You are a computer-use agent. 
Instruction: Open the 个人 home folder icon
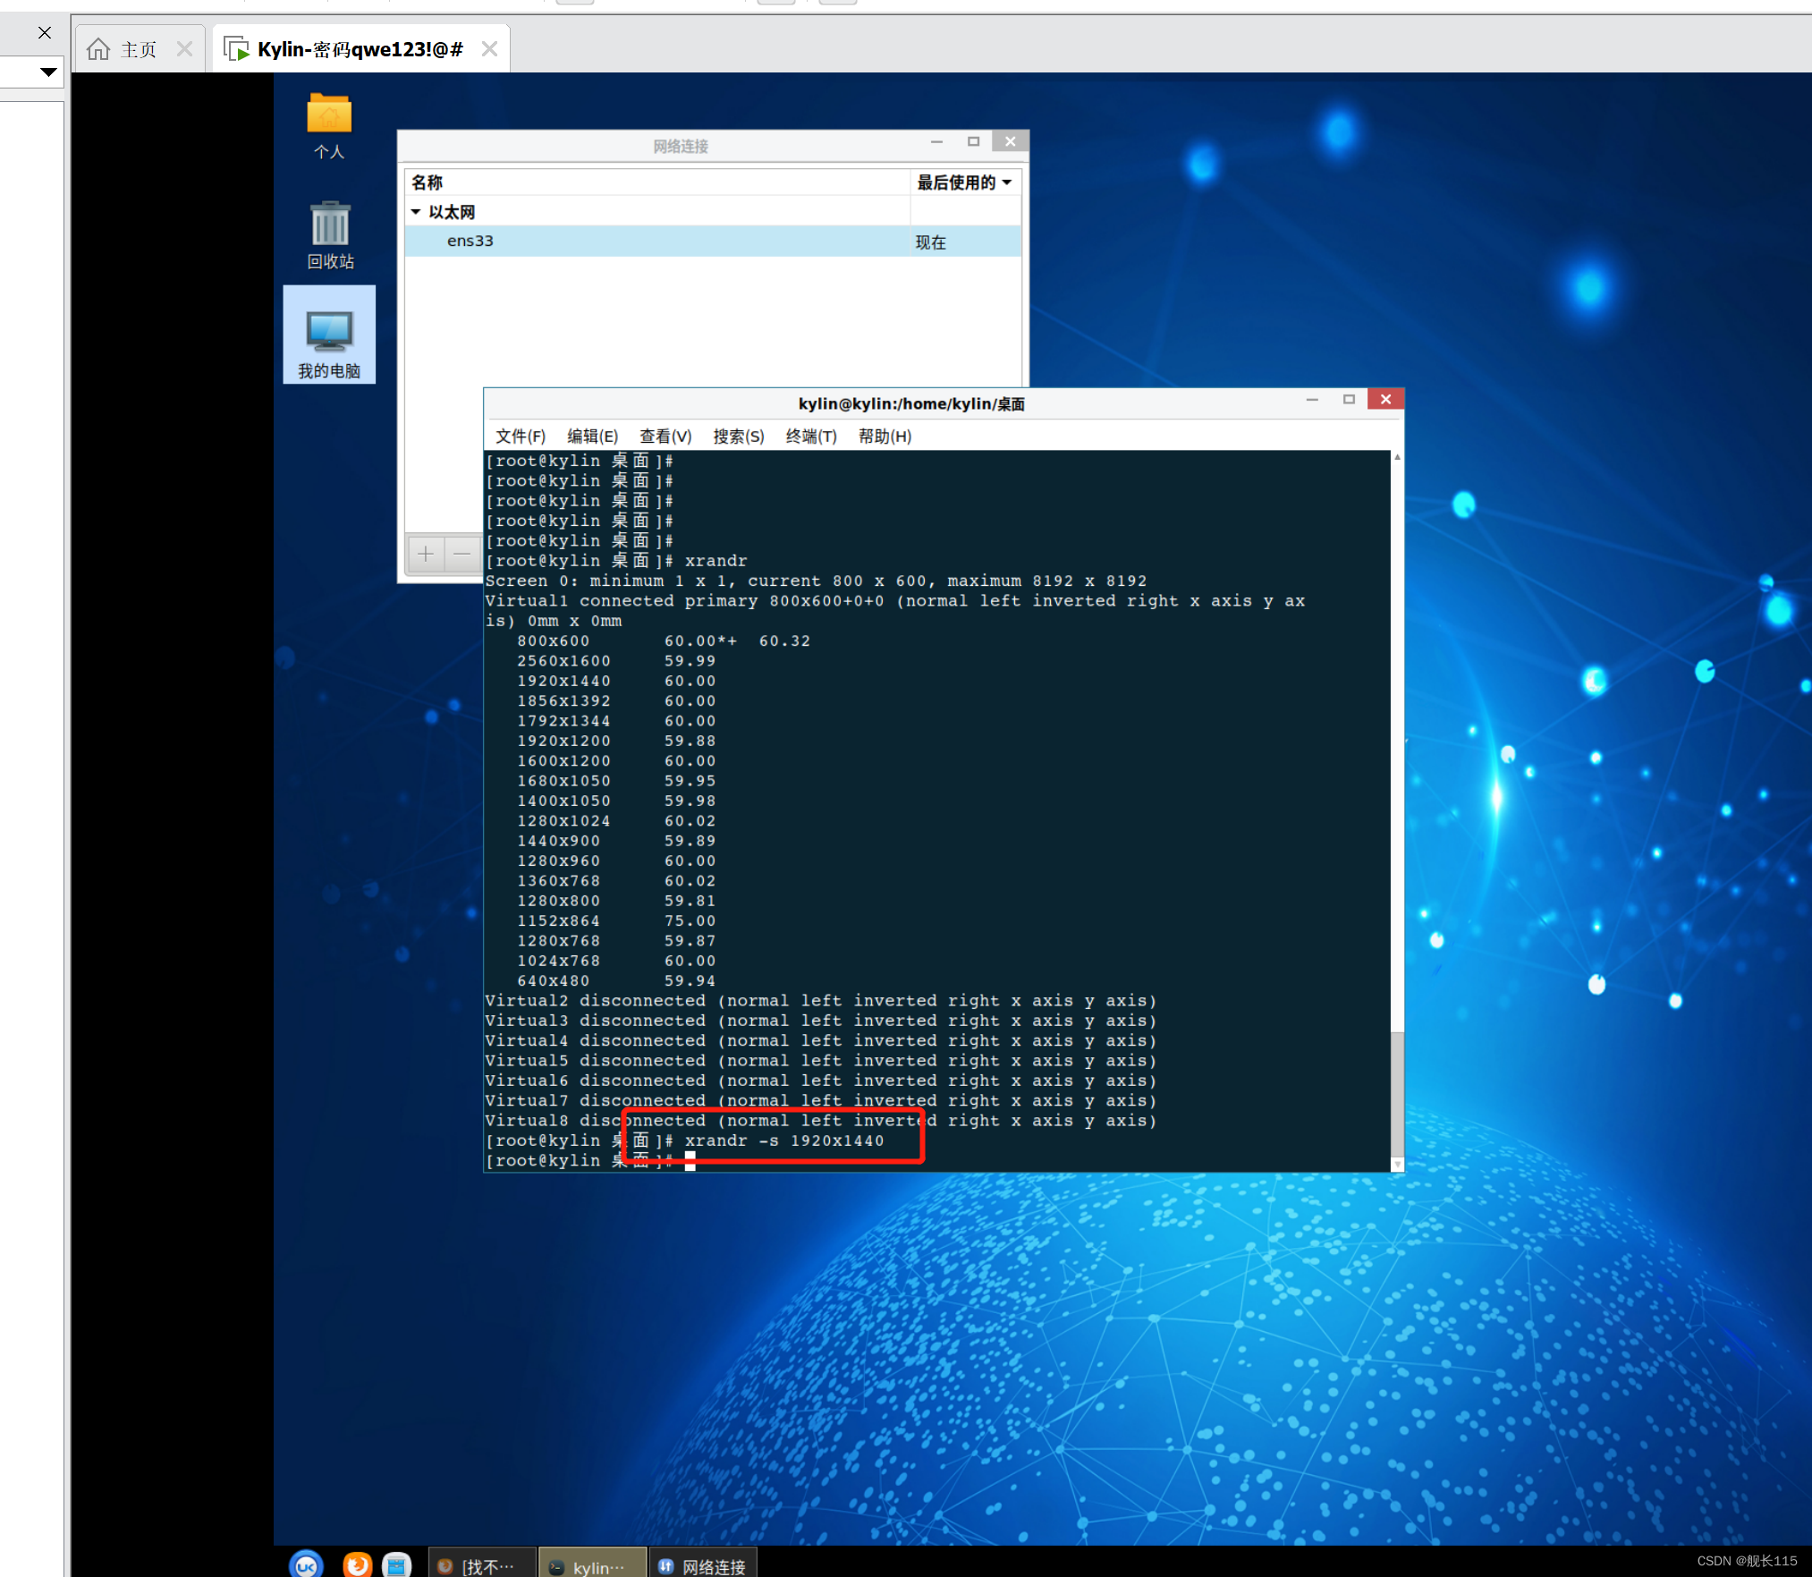pyautogui.click(x=329, y=116)
